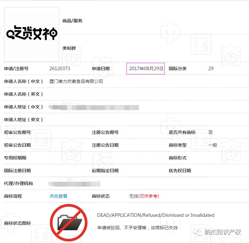This screenshot has height=243, width=249.
Task: Click the 是否共有商标 label
Action: pos(182,132)
